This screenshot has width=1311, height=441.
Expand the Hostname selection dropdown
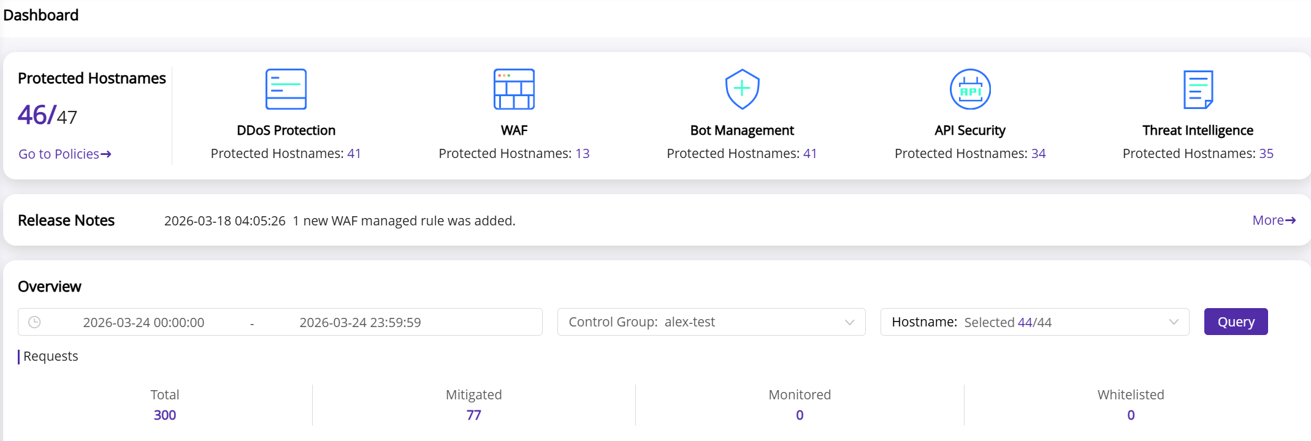1034,322
